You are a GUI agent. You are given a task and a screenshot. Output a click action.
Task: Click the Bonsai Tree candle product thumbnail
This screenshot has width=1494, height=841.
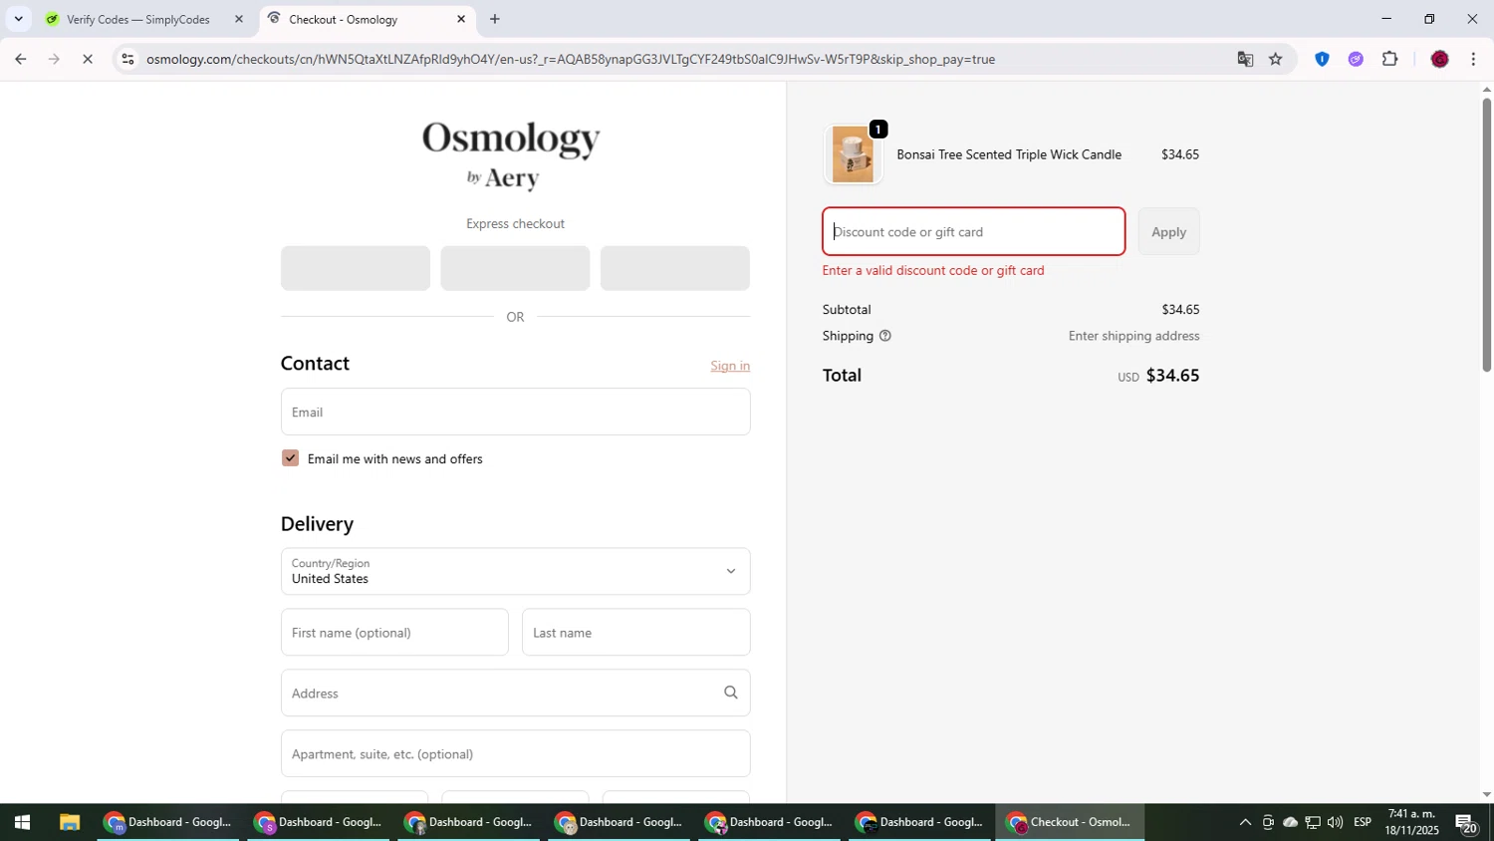pyautogui.click(x=854, y=154)
